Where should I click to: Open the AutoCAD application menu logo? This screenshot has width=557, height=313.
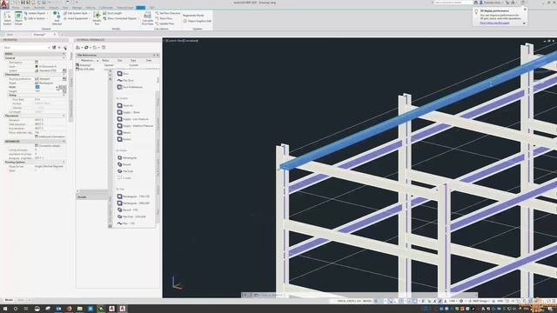pyautogui.click(x=4, y=4)
